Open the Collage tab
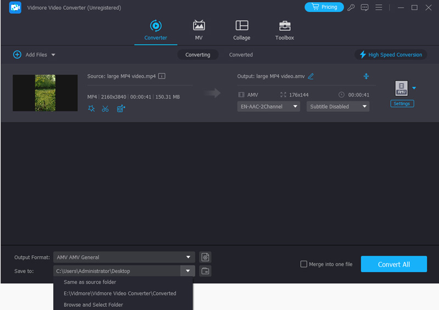 coord(241,31)
